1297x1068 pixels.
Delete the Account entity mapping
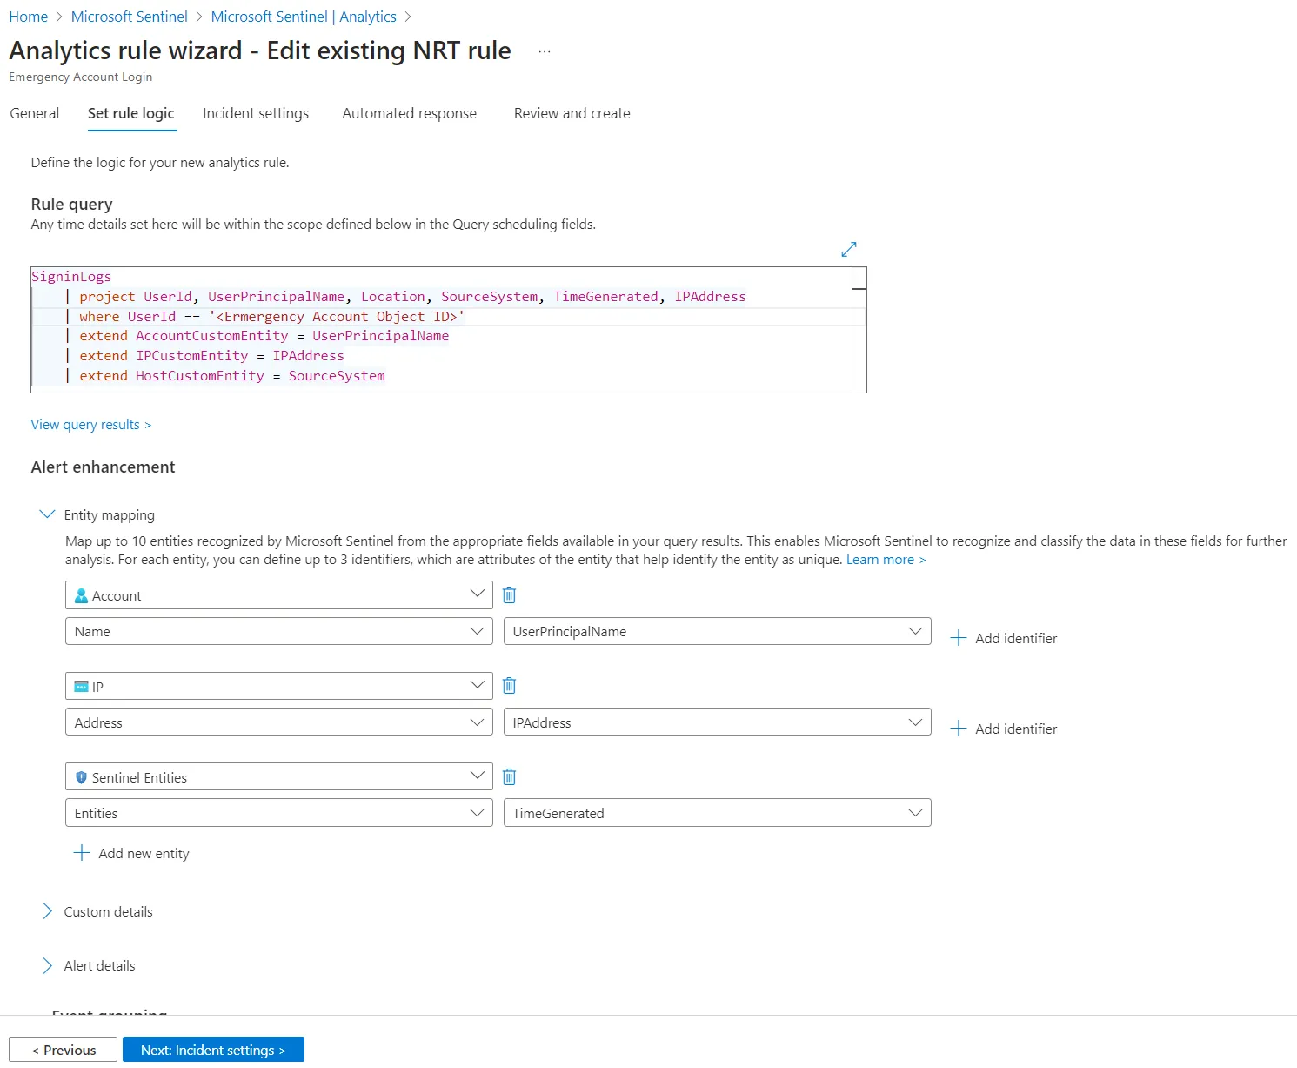pyautogui.click(x=510, y=595)
